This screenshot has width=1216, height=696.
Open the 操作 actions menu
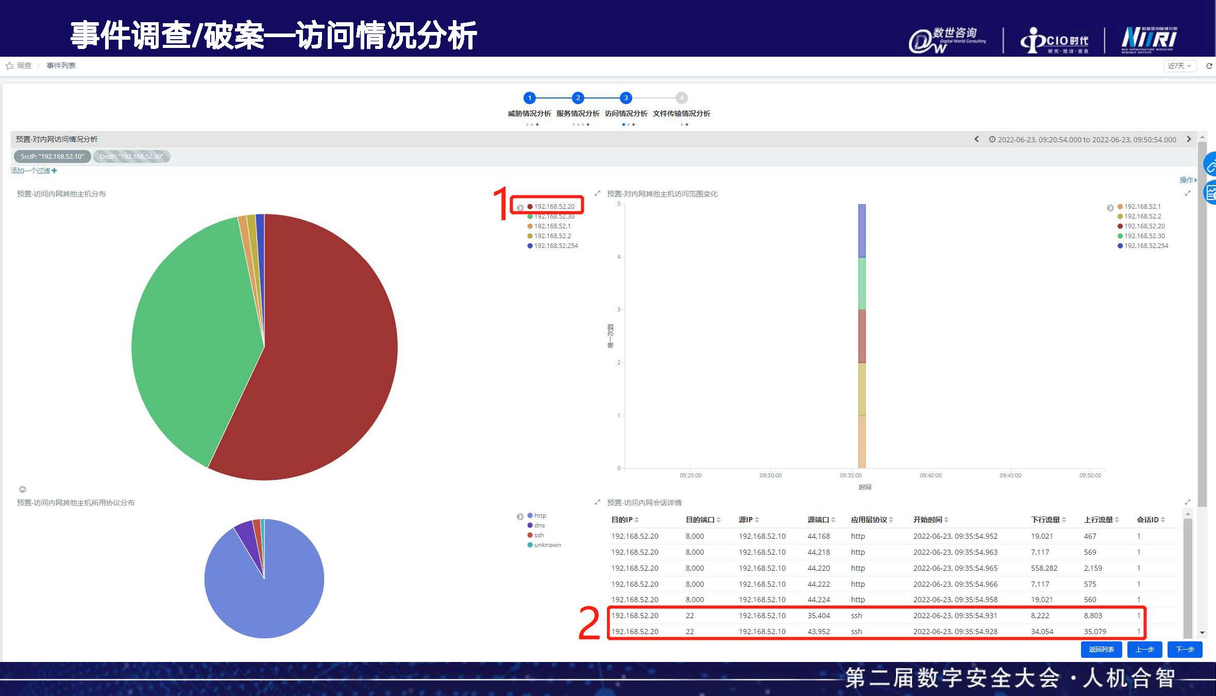click(x=1188, y=179)
